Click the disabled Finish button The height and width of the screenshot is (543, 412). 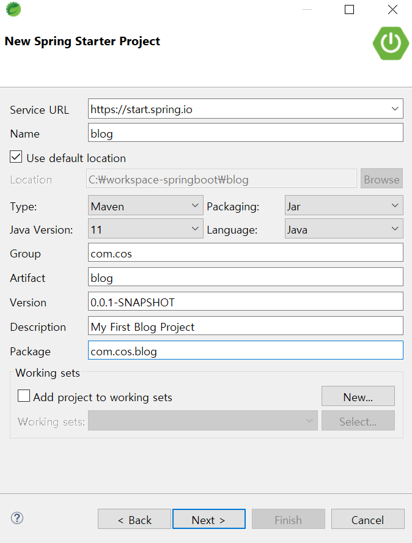click(x=289, y=519)
